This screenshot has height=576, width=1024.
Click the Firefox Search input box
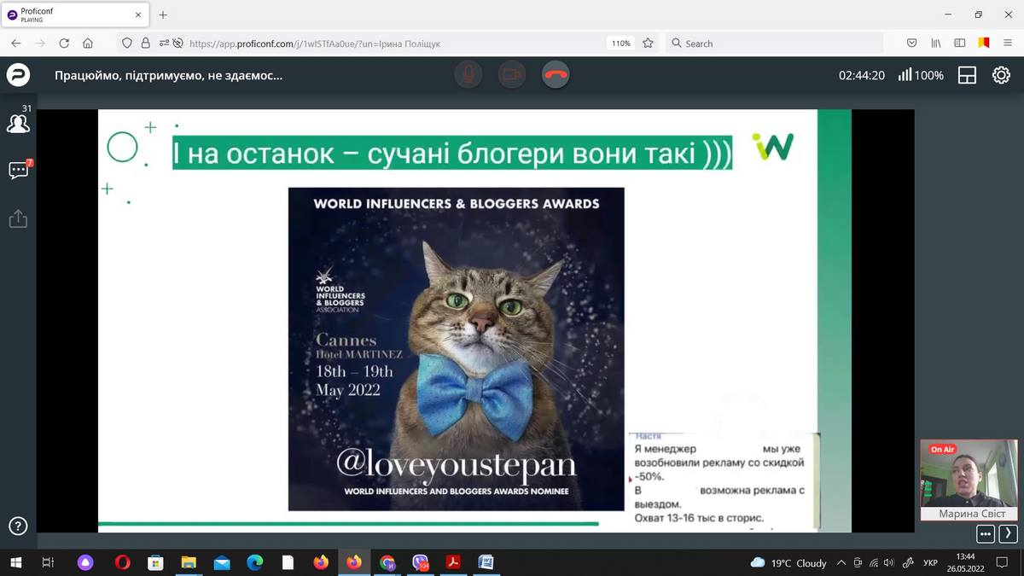click(772, 44)
